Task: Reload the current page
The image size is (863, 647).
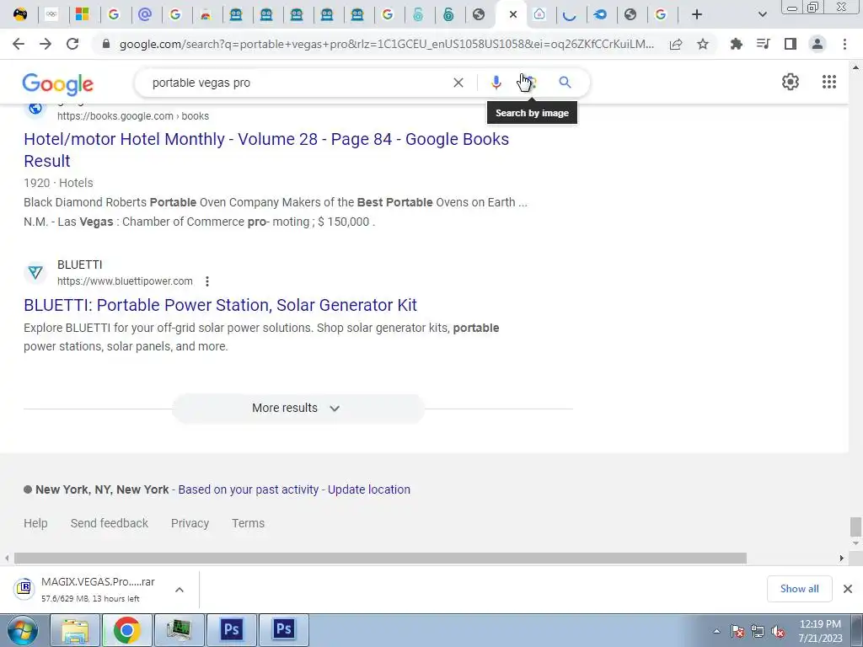Action: (x=72, y=44)
